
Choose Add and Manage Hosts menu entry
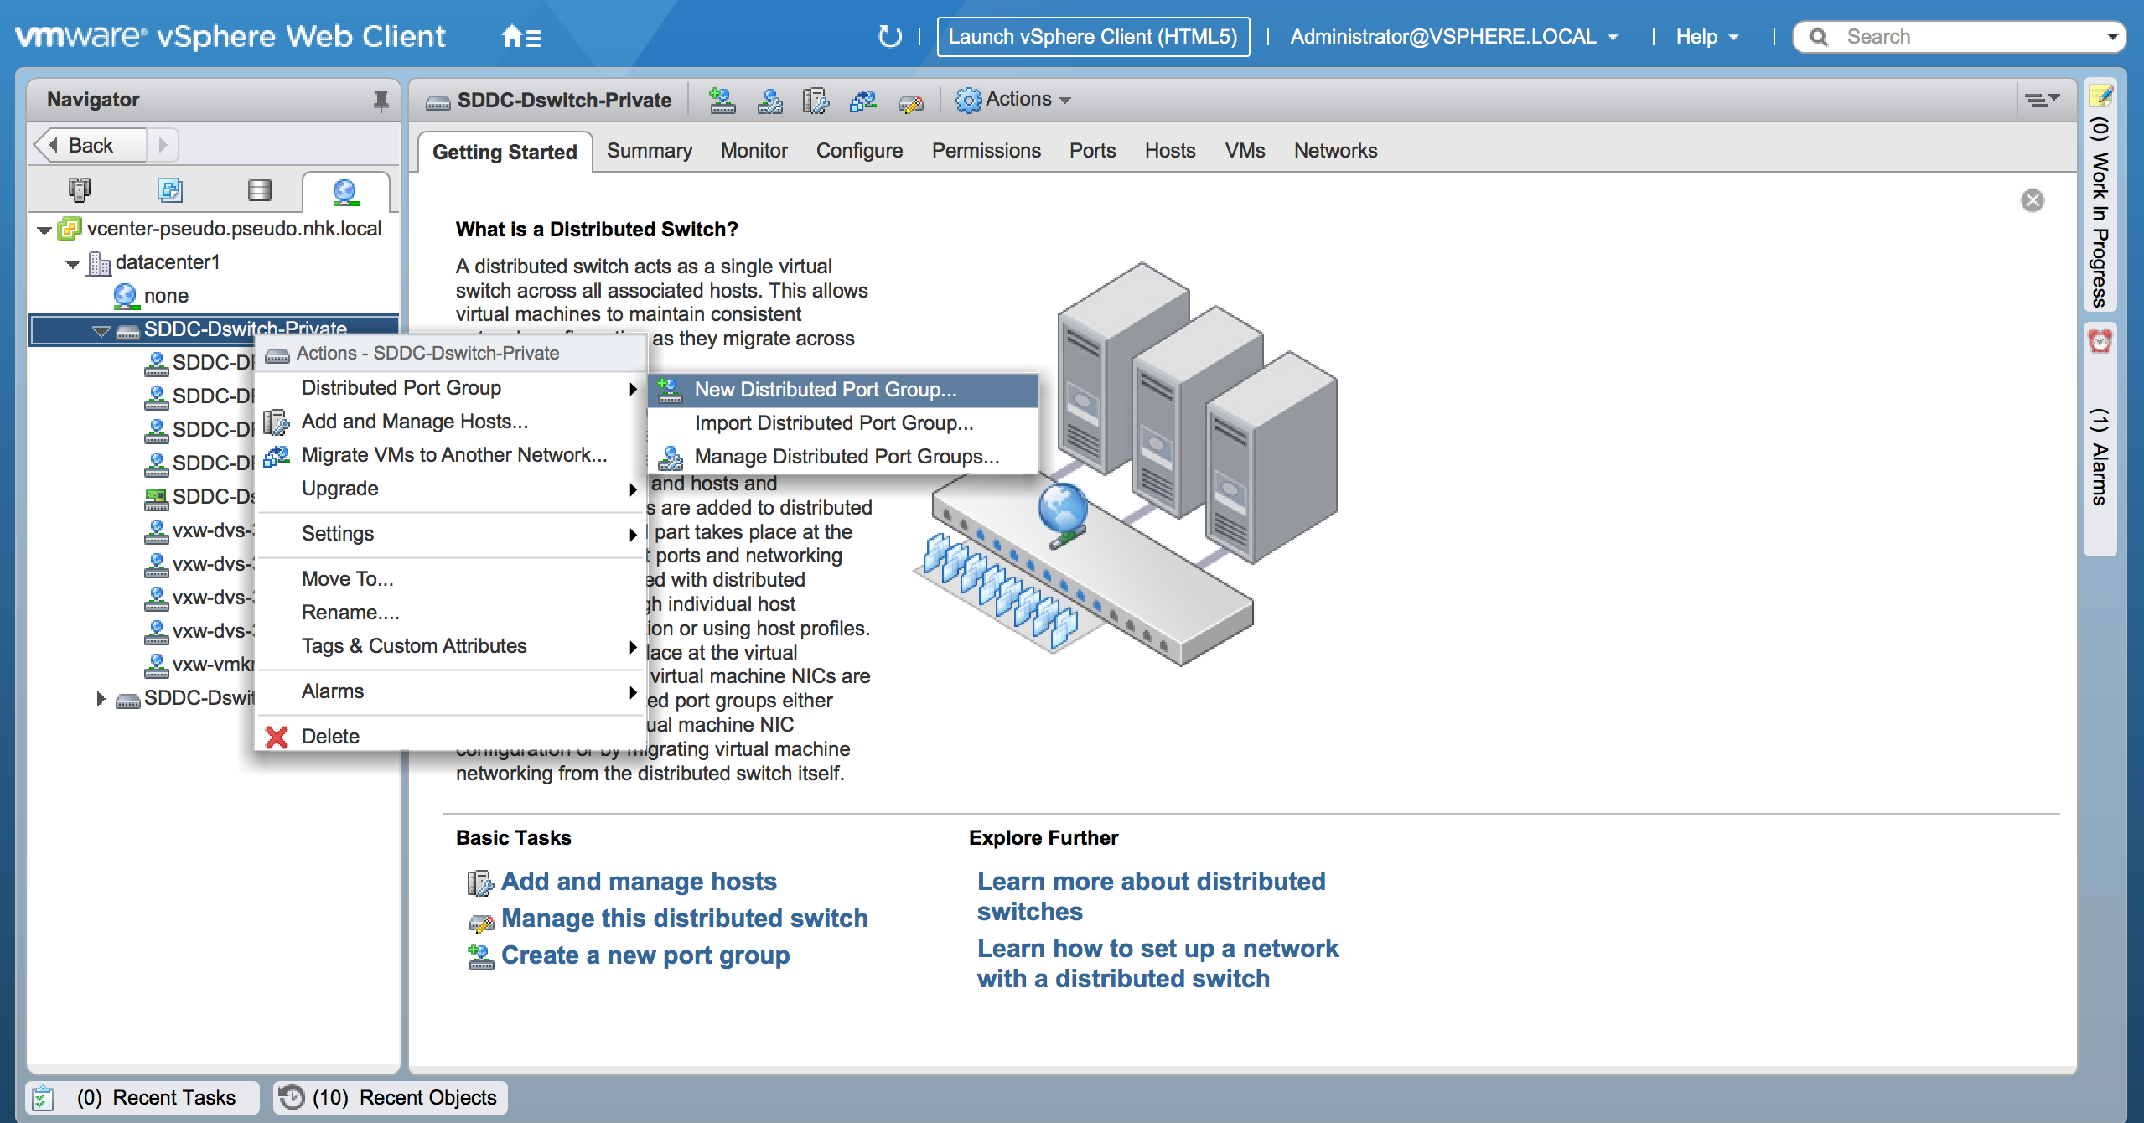tap(450, 422)
